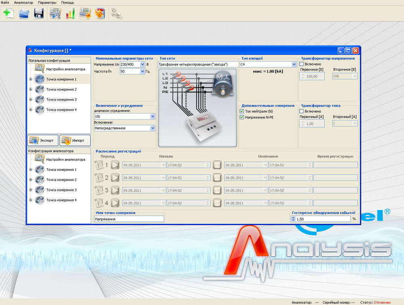
Task: Click the new file icon with green plus
Action: coord(8,13)
